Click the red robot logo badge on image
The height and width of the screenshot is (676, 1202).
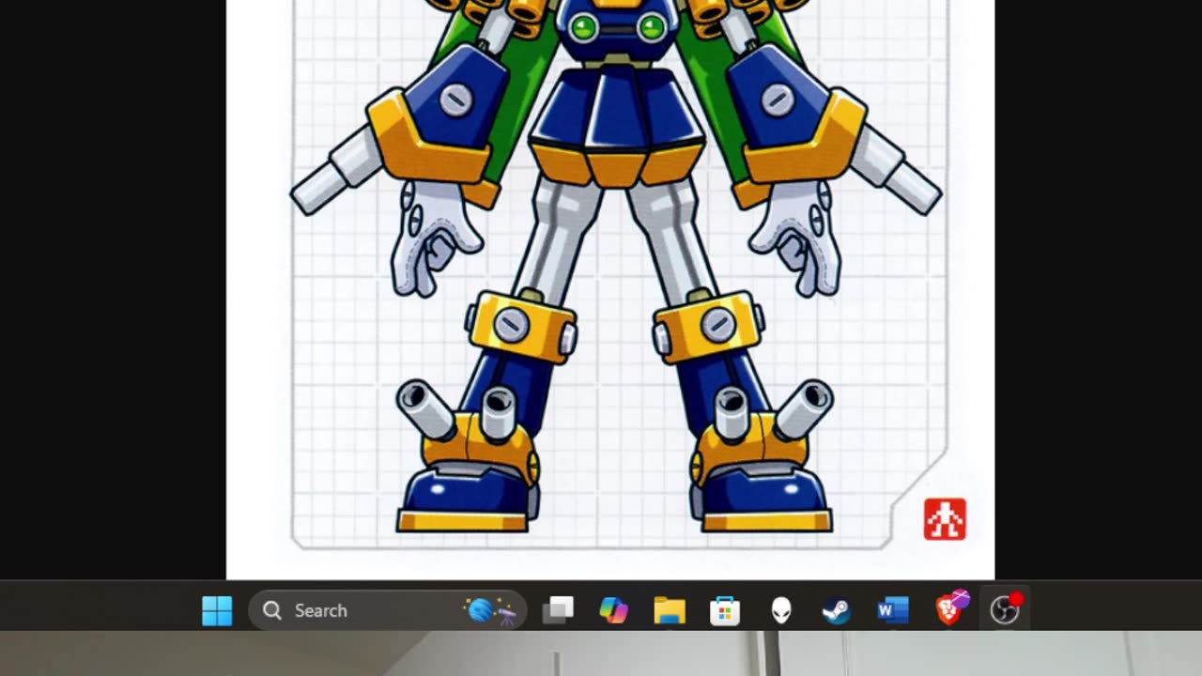pyautogui.click(x=945, y=519)
